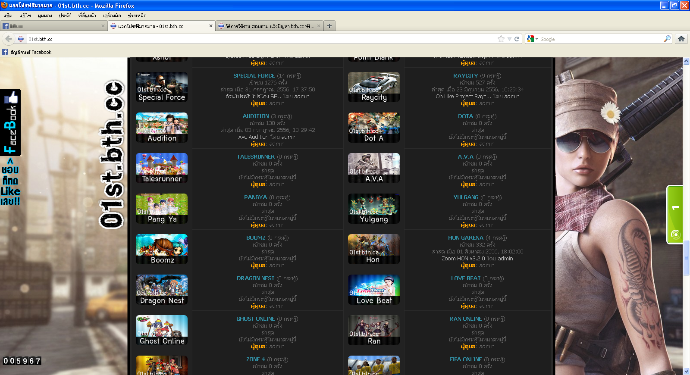This screenshot has width=690, height=375.
Task: Open the ช่วยเหลือ (Help) menu
Action: point(137,16)
